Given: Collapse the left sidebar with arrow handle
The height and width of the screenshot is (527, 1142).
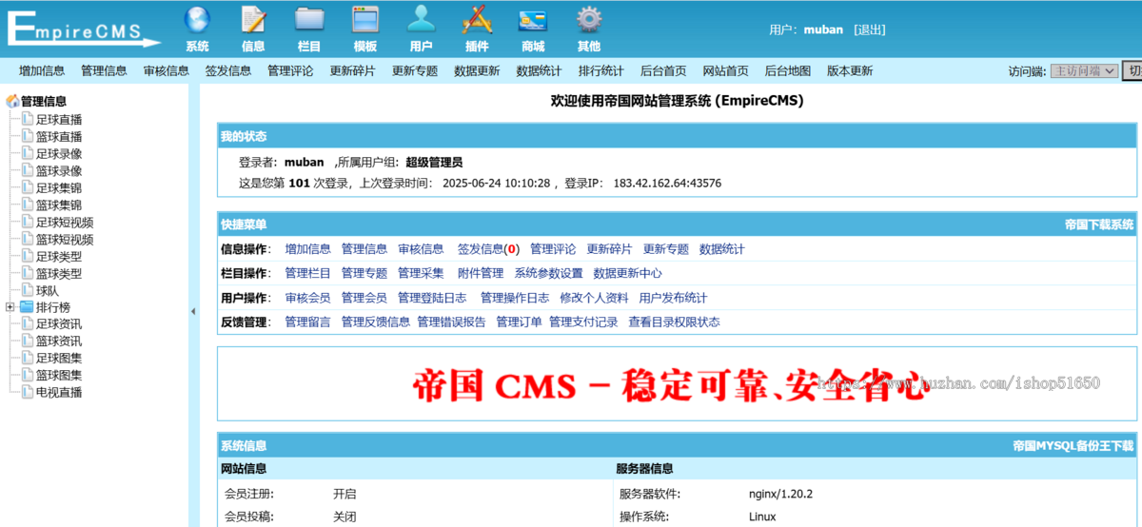Looking at the screenshot, I should tap(194, 311).
